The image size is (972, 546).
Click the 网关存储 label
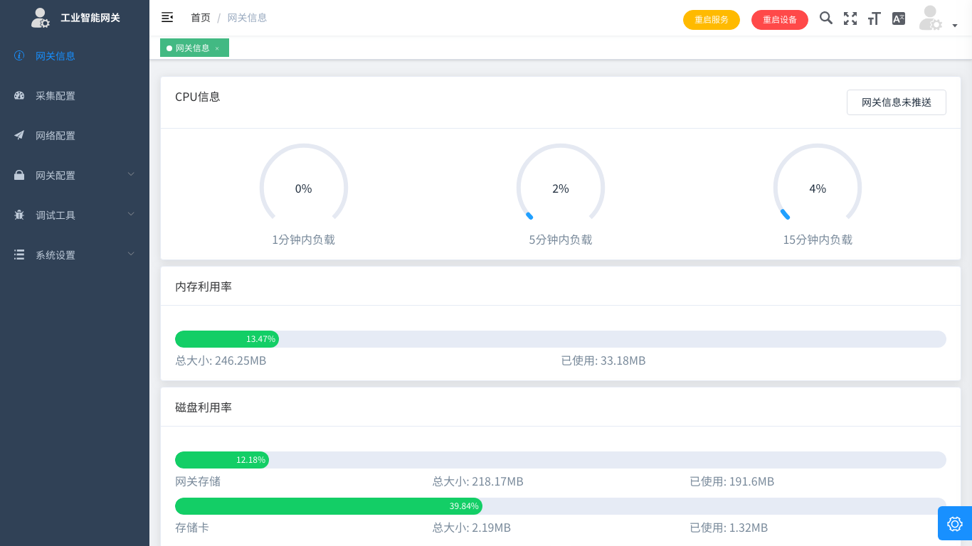pyautogui.click(x=198, y=481)
